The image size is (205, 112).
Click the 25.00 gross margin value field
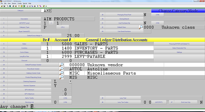(73, 35)
